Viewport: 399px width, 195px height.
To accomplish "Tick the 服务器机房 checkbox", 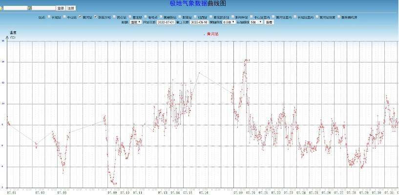I will pyautogui.click(x=338, y=17).
